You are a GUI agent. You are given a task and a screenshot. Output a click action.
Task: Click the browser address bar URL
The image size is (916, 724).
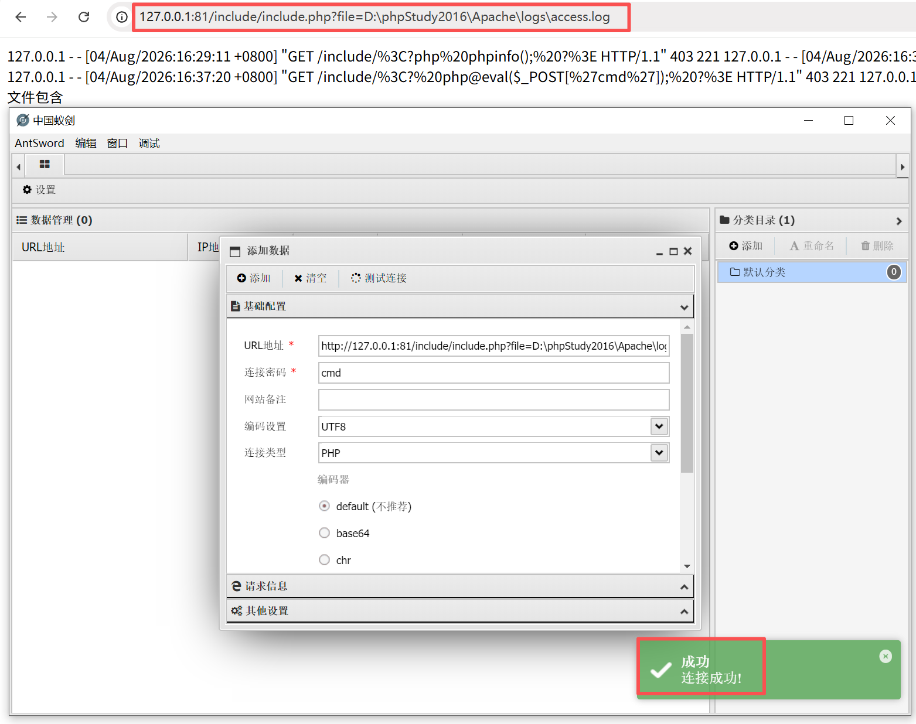(374, 17)
